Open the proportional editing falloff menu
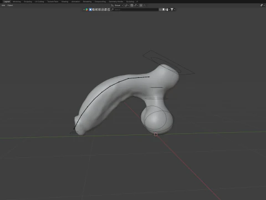Screen dimensions: 266x200 [x=145, y=6]
